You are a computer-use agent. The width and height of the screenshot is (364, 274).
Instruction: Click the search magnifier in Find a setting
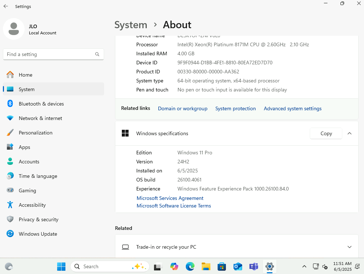click(97, 54)
